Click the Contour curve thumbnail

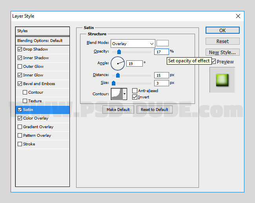tap(117, 94)
